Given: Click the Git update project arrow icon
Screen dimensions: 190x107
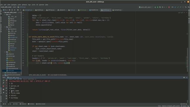Looking at the screenshot, I should [x=175, y=7].
